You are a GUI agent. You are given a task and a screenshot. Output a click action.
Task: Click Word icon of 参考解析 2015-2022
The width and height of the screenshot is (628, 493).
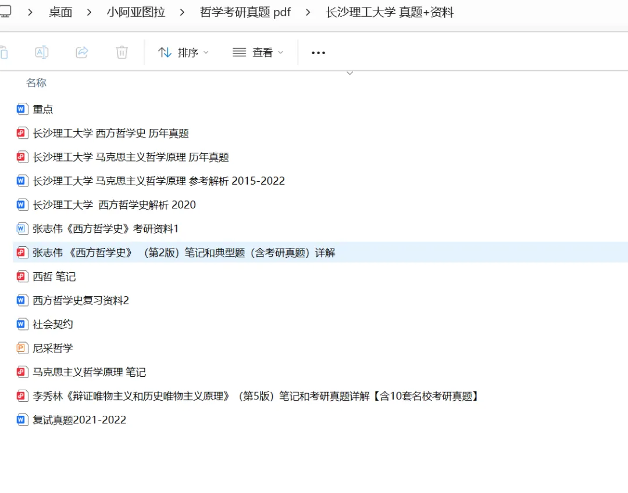[22, 181]
